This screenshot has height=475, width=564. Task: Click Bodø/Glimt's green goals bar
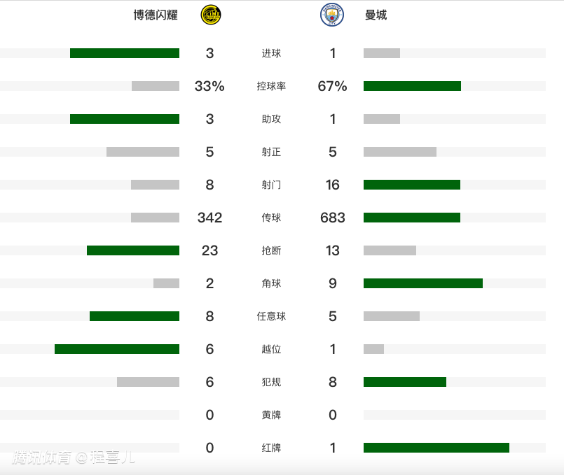(125, 53)
